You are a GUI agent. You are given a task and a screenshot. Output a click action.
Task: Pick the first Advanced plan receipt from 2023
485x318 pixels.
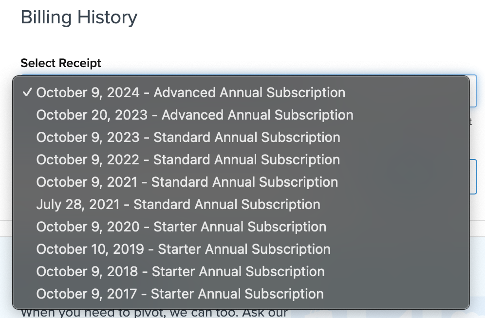pyautogui.click(x=194, y=115)
